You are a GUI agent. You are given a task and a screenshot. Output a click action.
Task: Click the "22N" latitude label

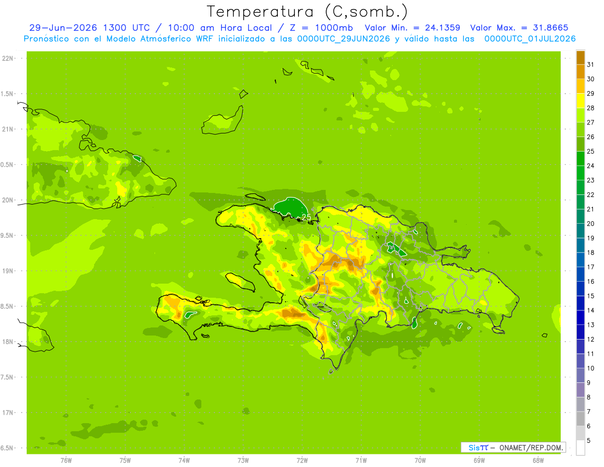coord(8,58)
